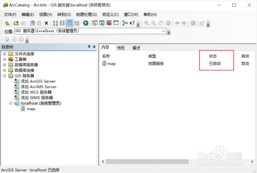This screenshot has height=173, width=257.
Task: Go up one level in the catalog
Action: point(7,23)
